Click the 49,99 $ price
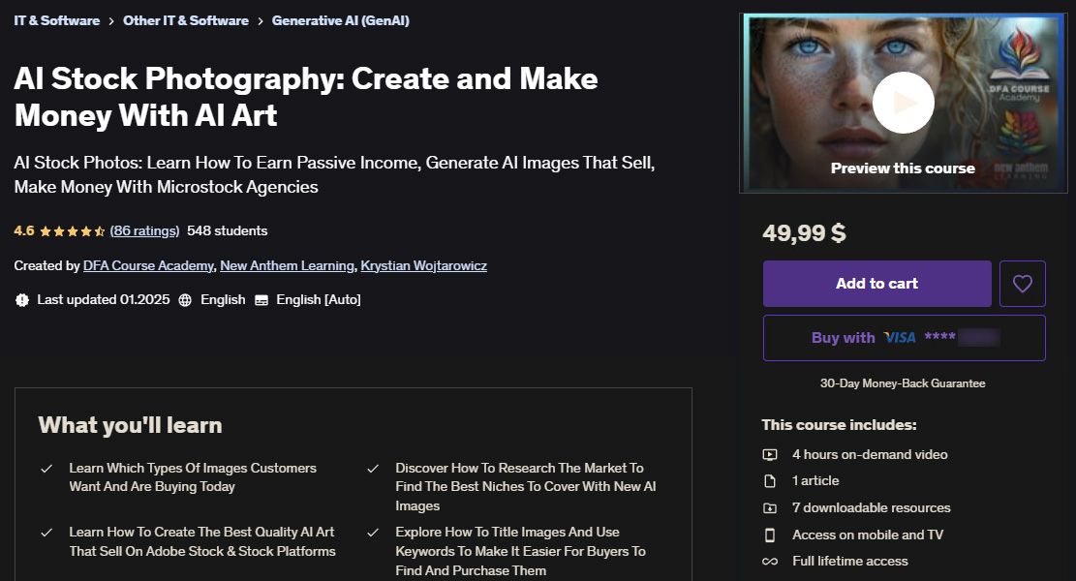Viewport: 1076px width, 581px height. tap(804, 233)
